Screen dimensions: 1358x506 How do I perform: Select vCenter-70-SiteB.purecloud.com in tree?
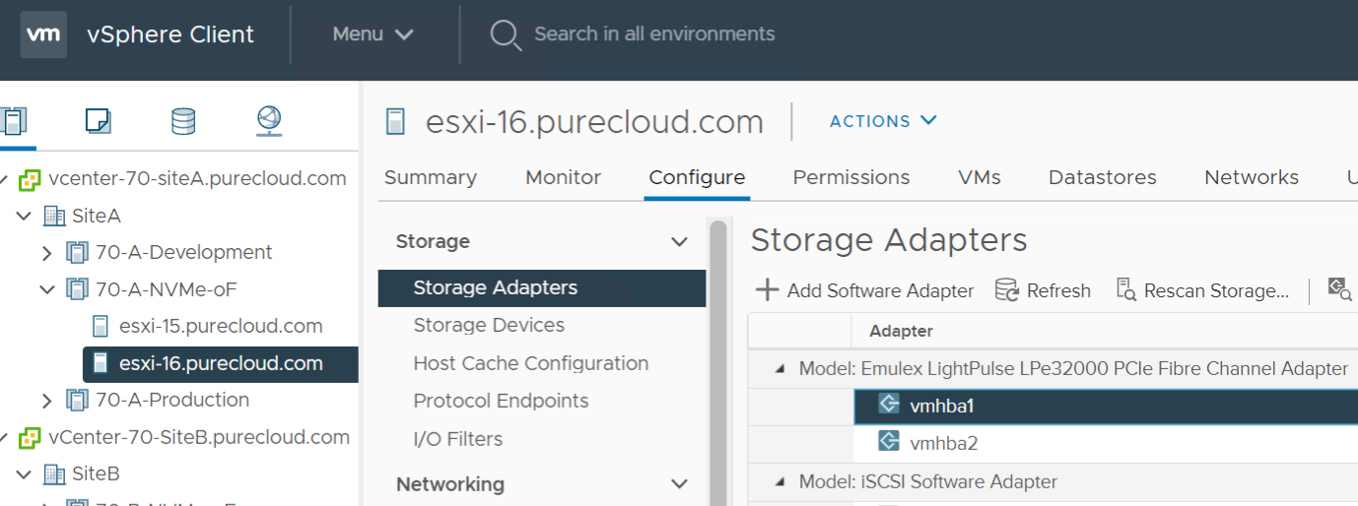199,437
